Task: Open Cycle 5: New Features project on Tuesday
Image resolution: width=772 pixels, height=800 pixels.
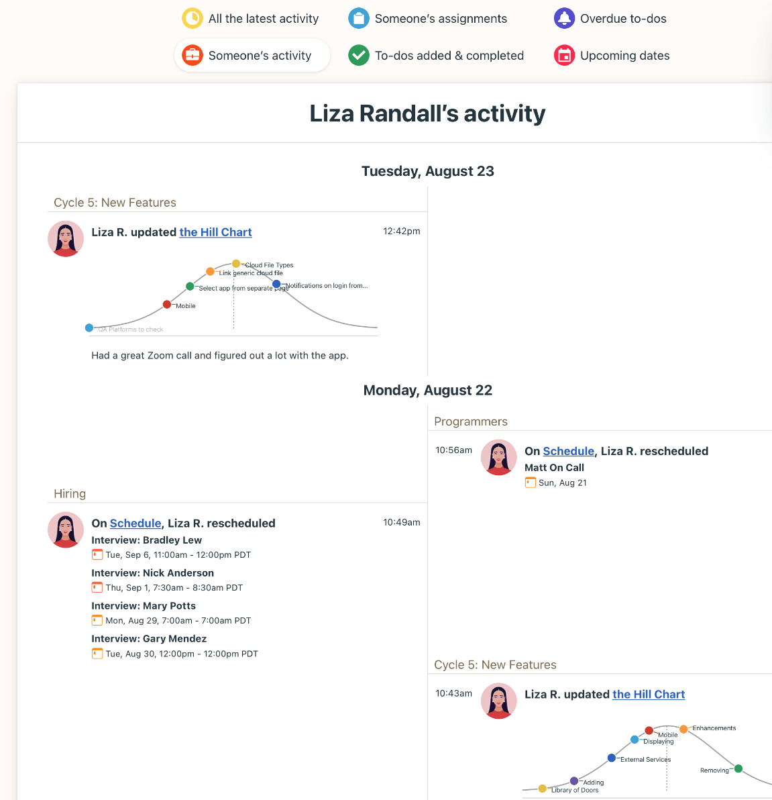Action: [x=115, y=203]
